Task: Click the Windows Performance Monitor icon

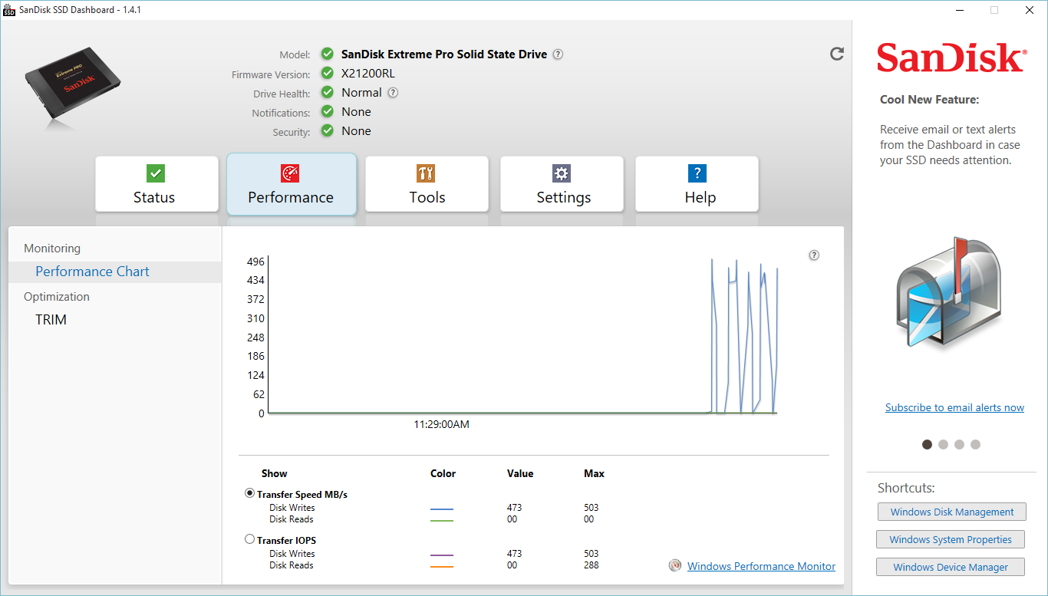Action: tap(675, 565)
